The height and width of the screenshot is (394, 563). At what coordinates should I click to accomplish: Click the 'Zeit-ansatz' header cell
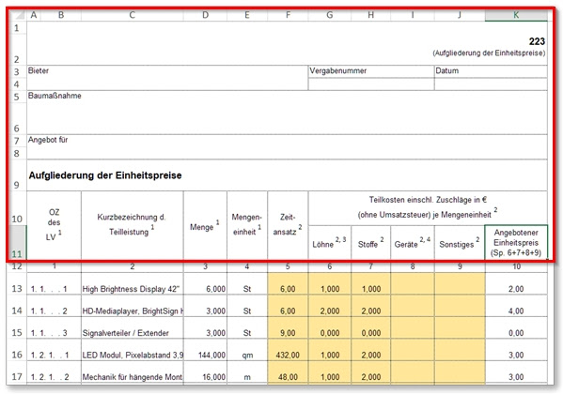pos(288,225)
